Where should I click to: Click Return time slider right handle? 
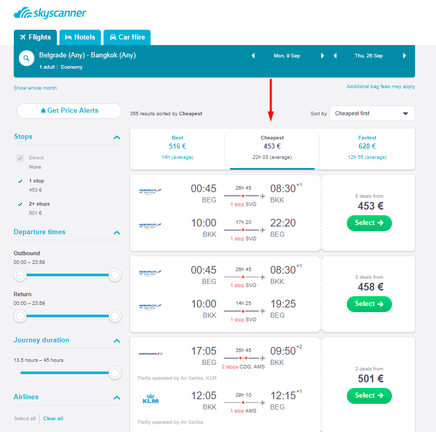pos(115,316)
